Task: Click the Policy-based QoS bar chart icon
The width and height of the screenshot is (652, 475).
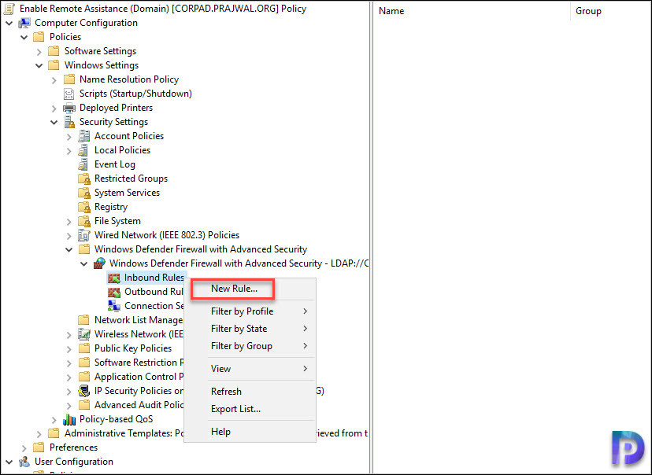Action: coord(69,419)
